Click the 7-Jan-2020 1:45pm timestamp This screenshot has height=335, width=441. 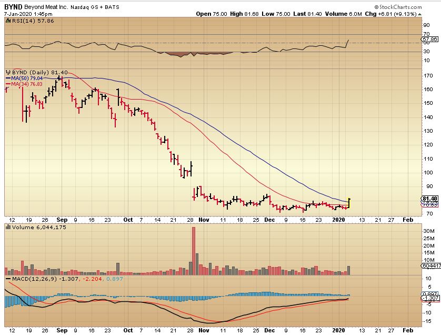(x=28, y=14)
